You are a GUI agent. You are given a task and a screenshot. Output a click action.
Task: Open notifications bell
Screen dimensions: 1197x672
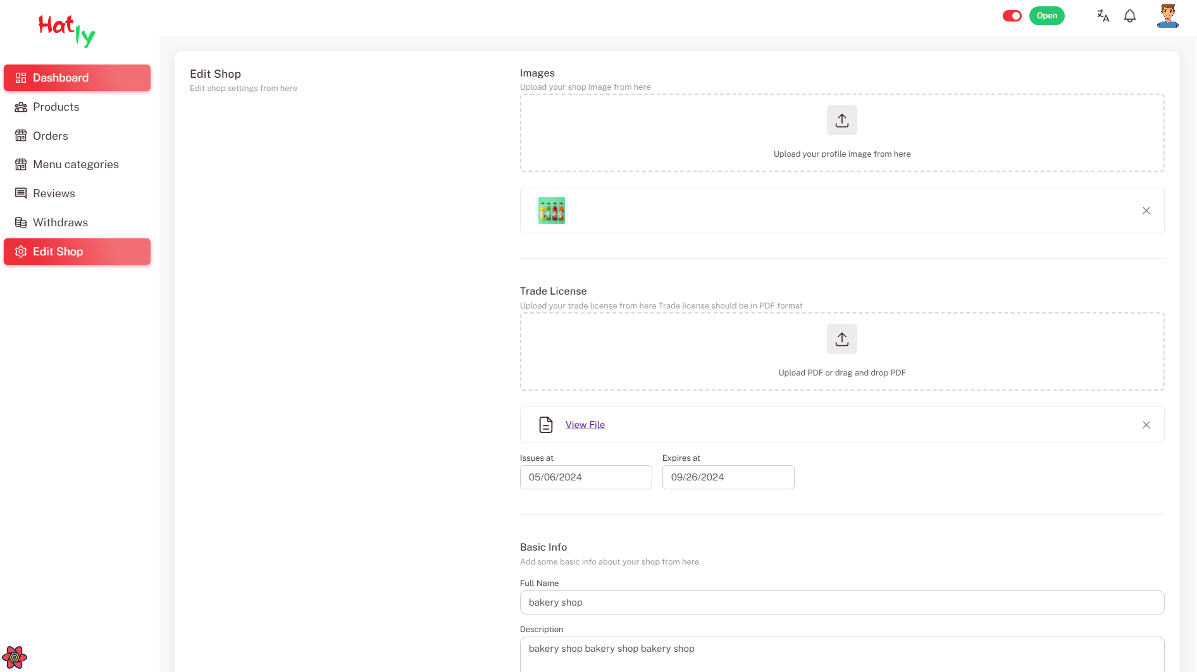tap(1130, 16)
